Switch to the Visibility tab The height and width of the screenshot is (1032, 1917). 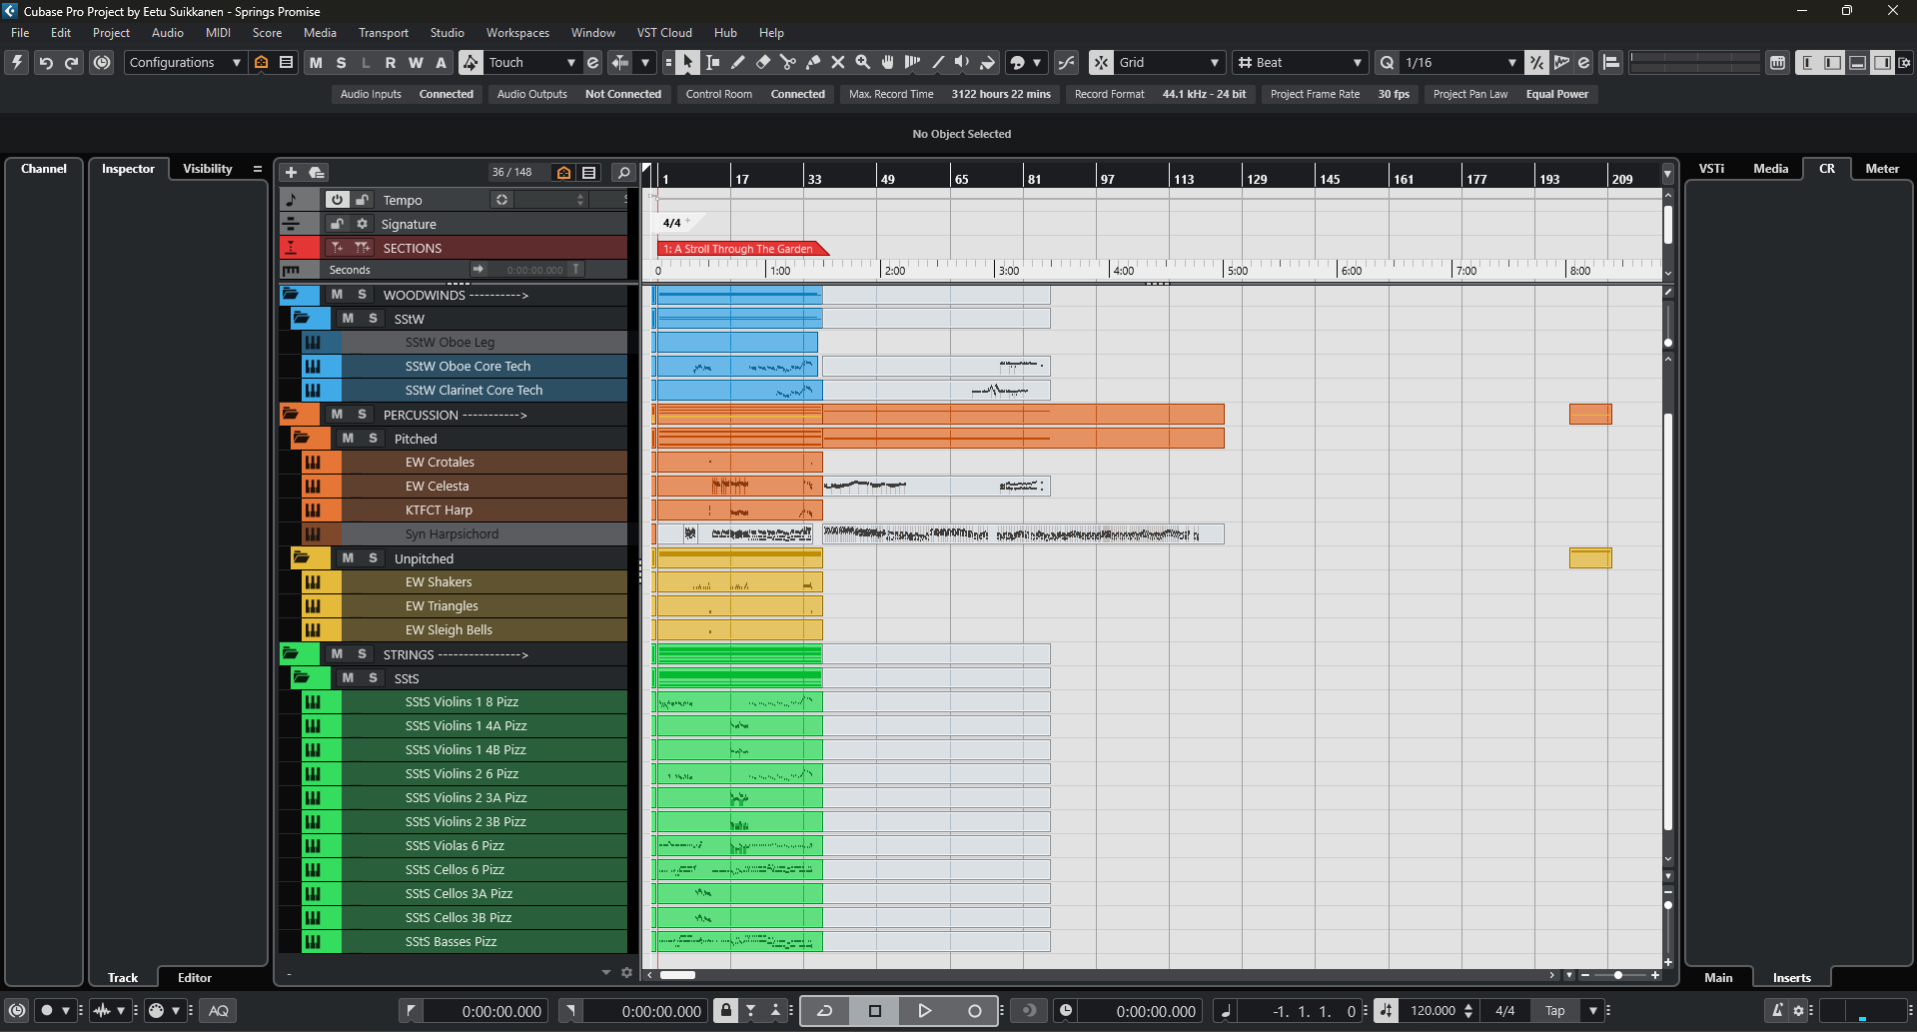point(208,169)
